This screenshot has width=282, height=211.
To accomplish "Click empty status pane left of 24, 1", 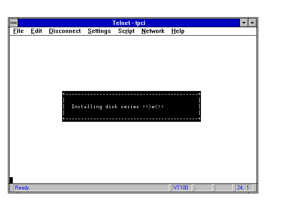I will [224, 188].
